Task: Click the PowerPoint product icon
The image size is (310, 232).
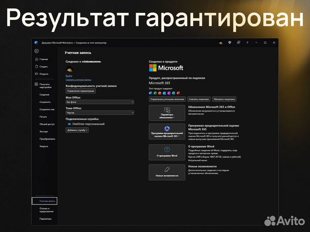Action: 160,93
